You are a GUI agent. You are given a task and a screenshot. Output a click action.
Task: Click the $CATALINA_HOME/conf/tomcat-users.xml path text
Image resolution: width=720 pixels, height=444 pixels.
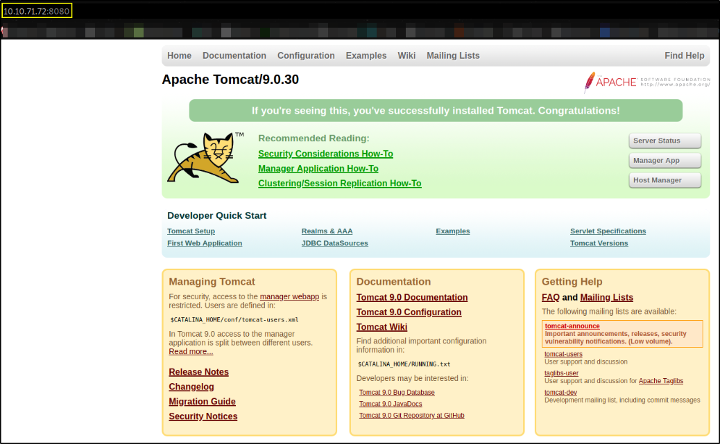234,320
